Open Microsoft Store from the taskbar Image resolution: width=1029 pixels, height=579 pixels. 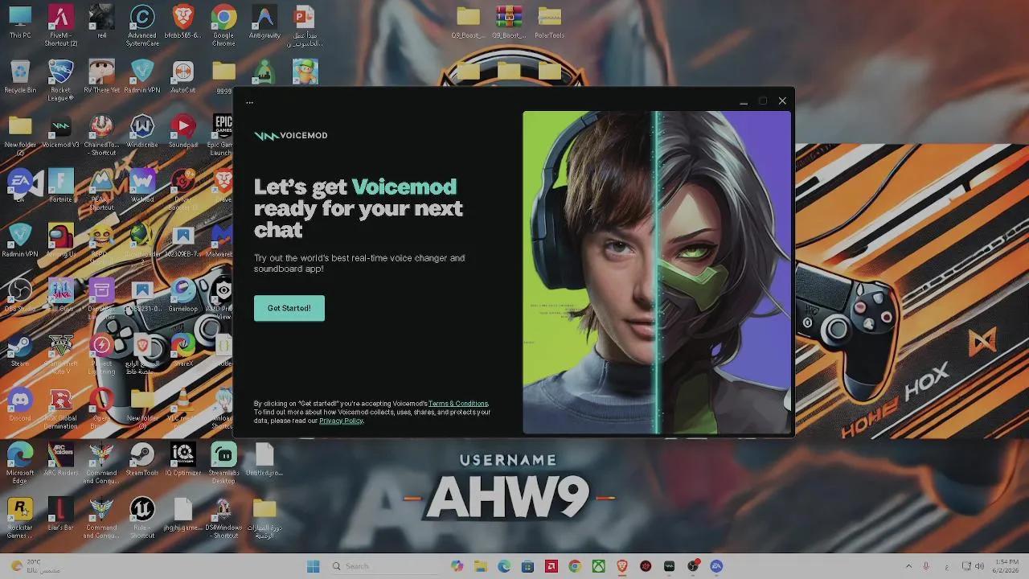click(x=527, y=566)
